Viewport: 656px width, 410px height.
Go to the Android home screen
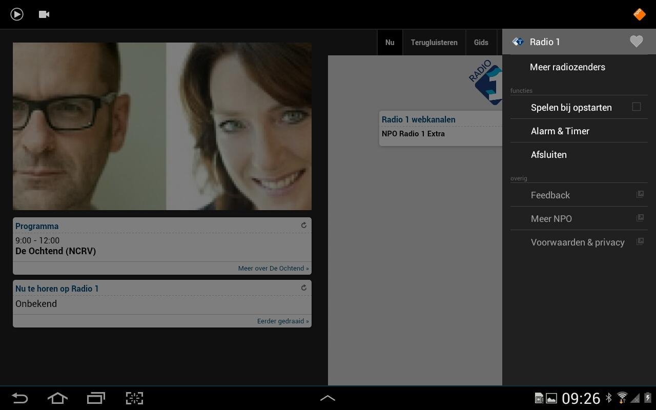(57, 398)
